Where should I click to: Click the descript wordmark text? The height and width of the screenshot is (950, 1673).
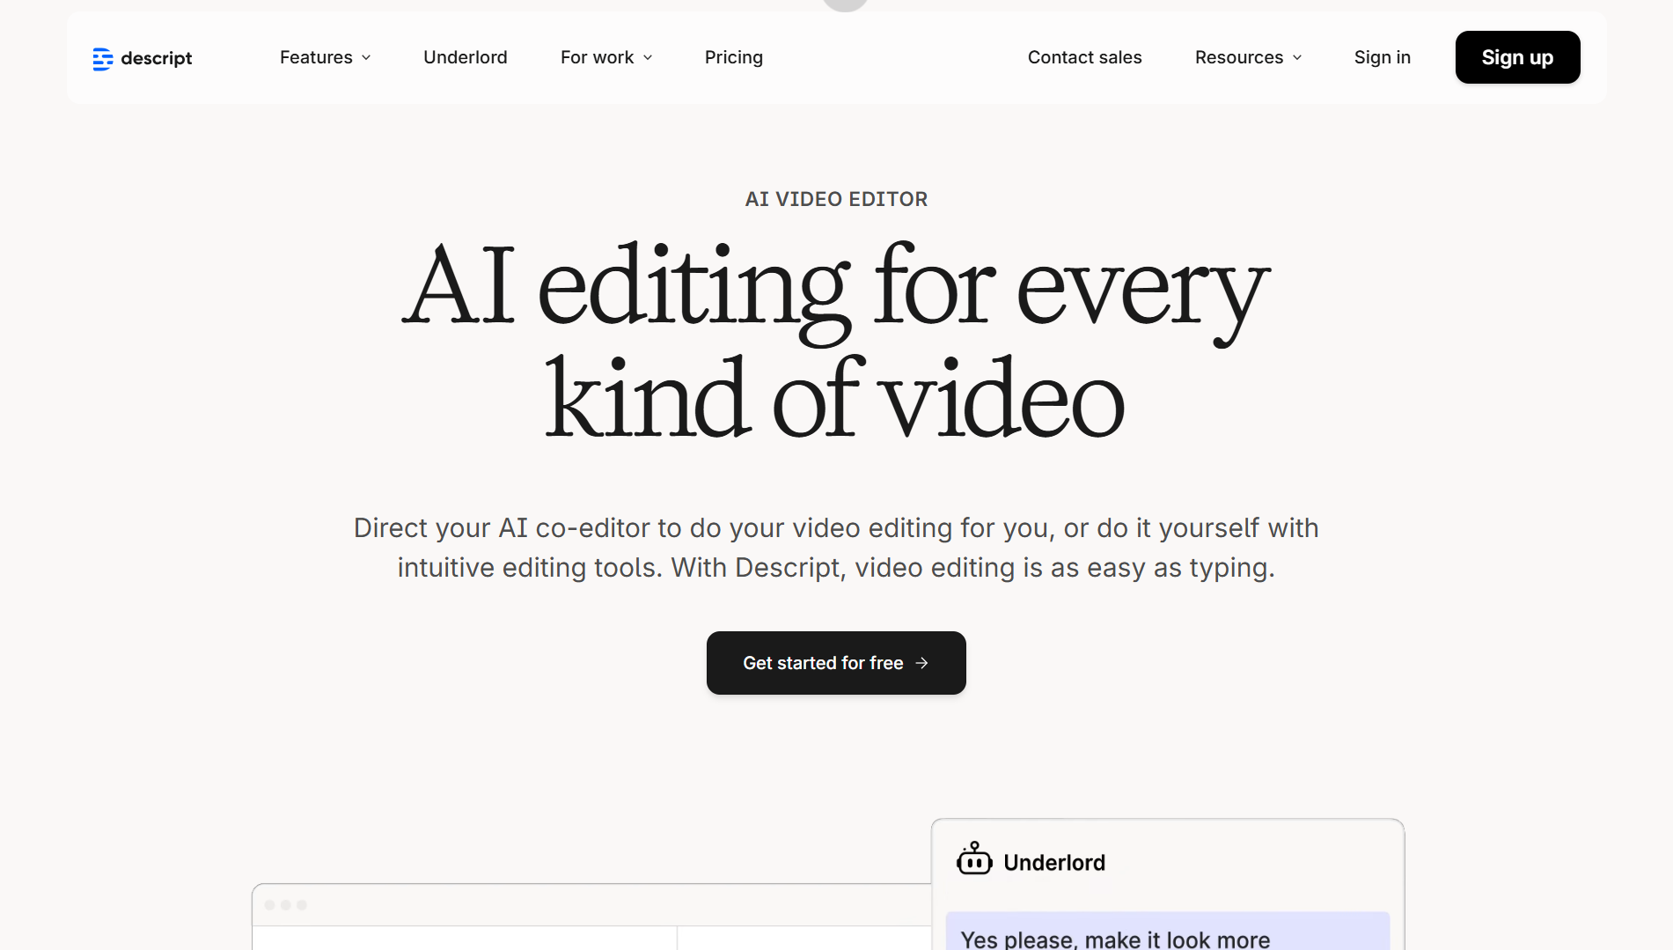pyautogui.click(x=156, y=58)
